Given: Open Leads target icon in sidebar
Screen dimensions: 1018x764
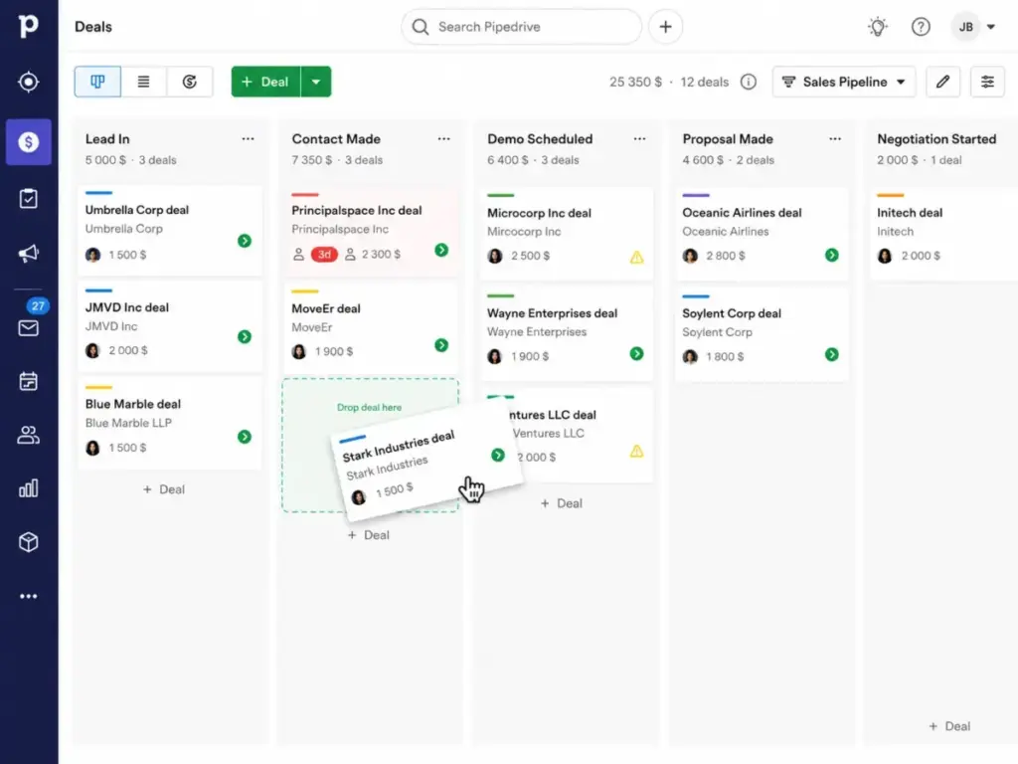Looking at the screenshot, I should click(x=28, y=82).
